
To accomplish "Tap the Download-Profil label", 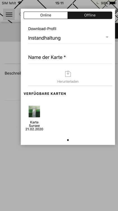I will click(x=42, y=29).
